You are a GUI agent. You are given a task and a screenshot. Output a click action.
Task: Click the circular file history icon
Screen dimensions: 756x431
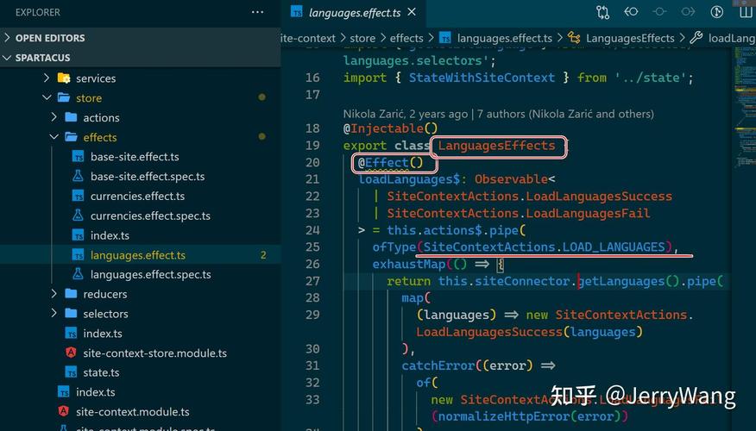(717, 12)
